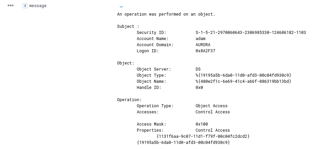
Task: Click the last line GUID 19195a5b
Action: [x=183, y=142]
